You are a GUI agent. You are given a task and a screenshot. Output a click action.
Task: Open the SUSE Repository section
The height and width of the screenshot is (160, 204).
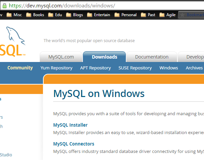tap(135, 68)
